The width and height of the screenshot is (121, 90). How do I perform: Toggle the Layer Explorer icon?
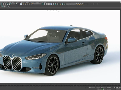point(49,4)
